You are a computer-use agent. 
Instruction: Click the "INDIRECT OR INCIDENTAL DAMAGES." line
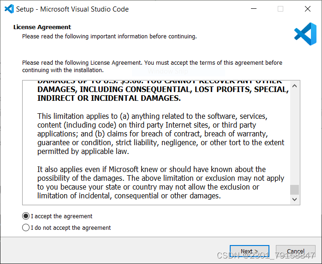[x=109, y=98]
